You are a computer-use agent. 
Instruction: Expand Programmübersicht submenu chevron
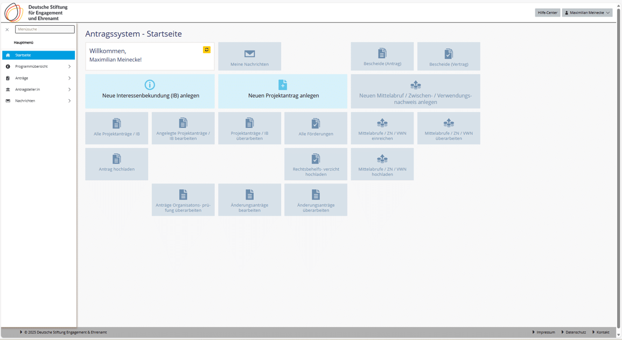(x=69, y=67)
